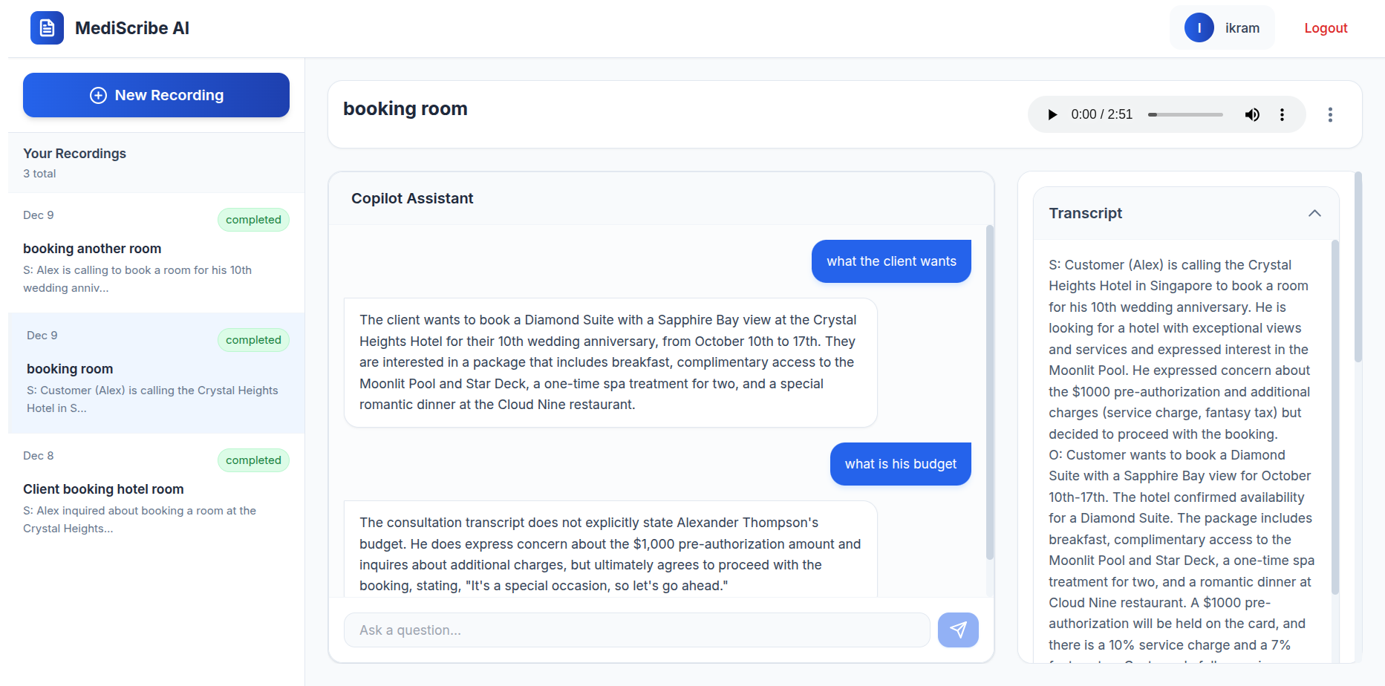Mute the audio player volume
Image resolution: width=1385 pixels, height=686 pixels.
pos(1252,114)
